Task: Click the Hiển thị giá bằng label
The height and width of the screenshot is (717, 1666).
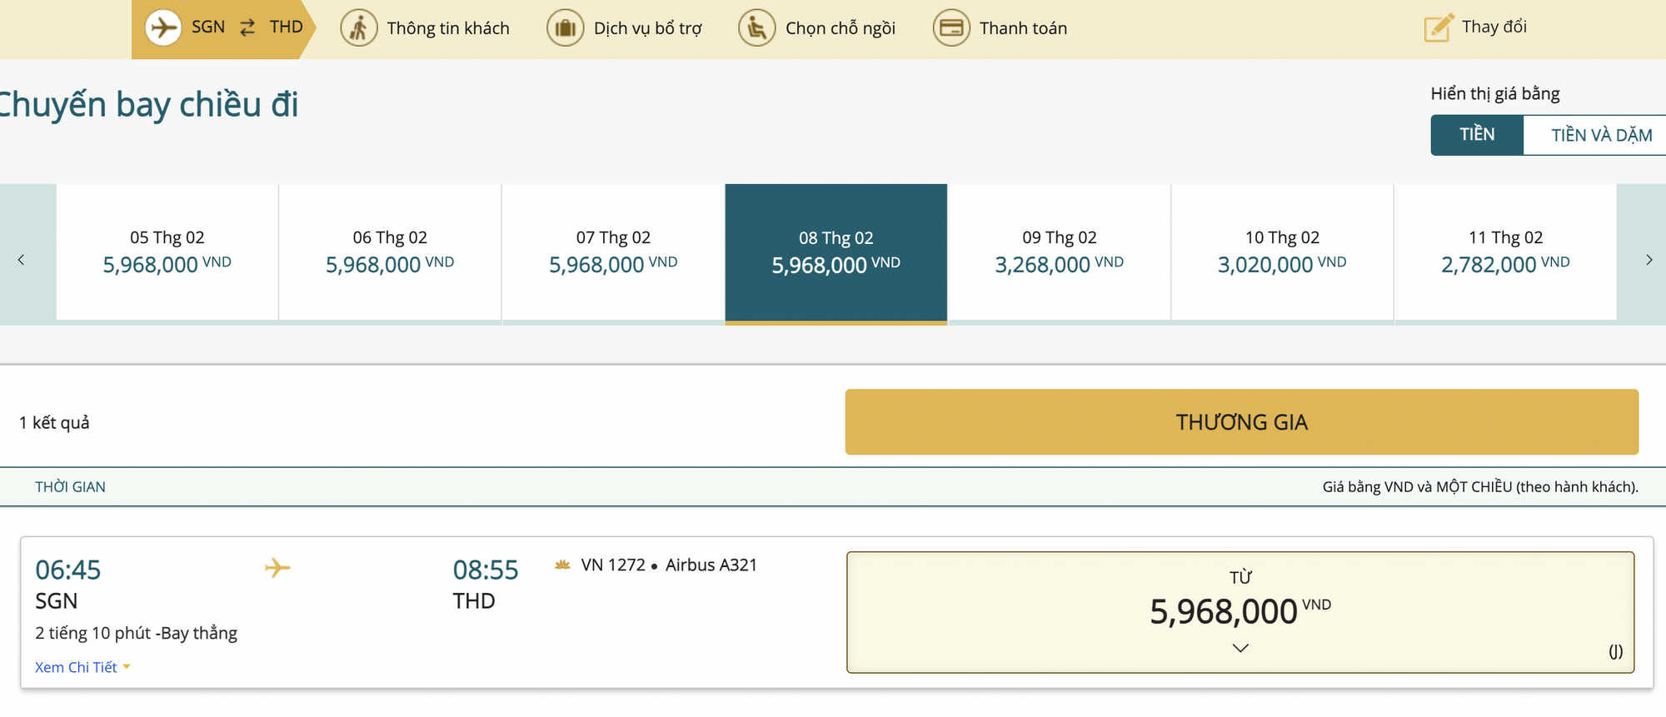Action: point(1495,93)
